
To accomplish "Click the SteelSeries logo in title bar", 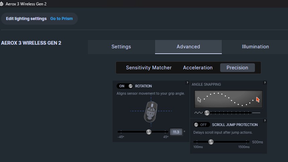I will (x=2, y=4).
